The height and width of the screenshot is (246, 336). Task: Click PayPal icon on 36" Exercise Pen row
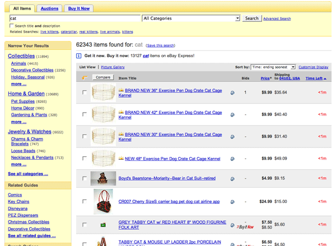[232, 92]
